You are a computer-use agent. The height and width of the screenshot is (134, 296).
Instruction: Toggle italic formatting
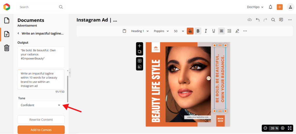click(x=206, y=31)
